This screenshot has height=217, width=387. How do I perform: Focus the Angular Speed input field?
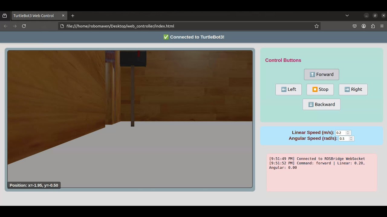346,139
